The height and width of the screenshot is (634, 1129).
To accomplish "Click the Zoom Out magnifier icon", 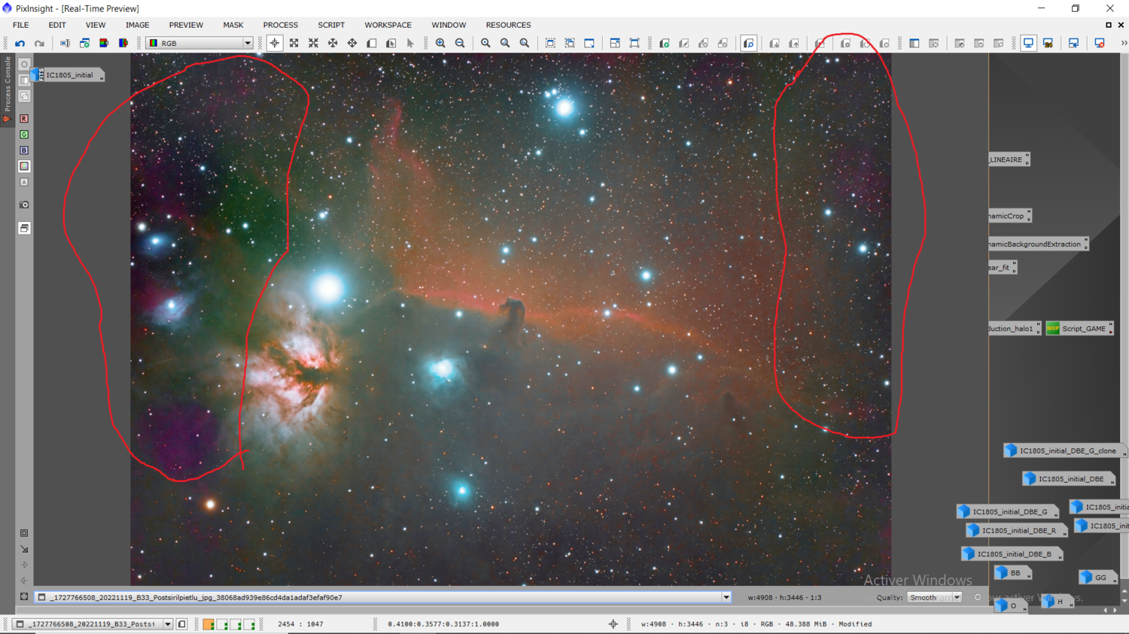I will click(x=460, y=44).
